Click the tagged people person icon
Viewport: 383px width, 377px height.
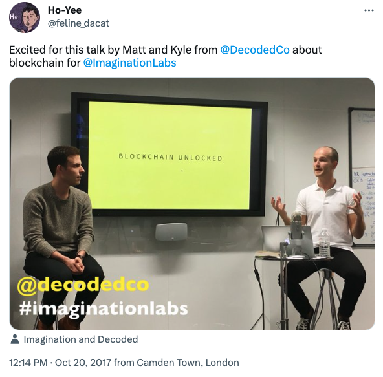point(15,339)
